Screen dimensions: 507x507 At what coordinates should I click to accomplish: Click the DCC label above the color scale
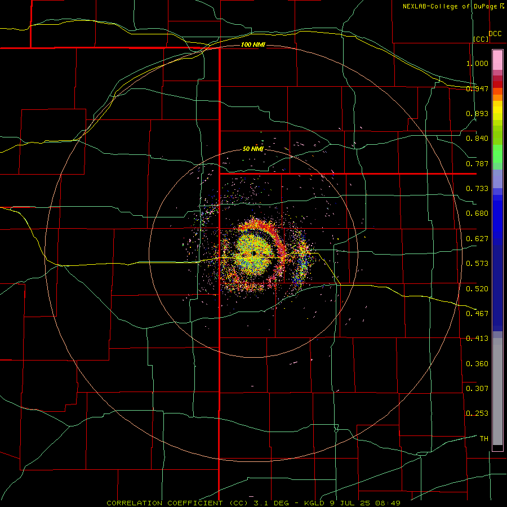point(495,33)
